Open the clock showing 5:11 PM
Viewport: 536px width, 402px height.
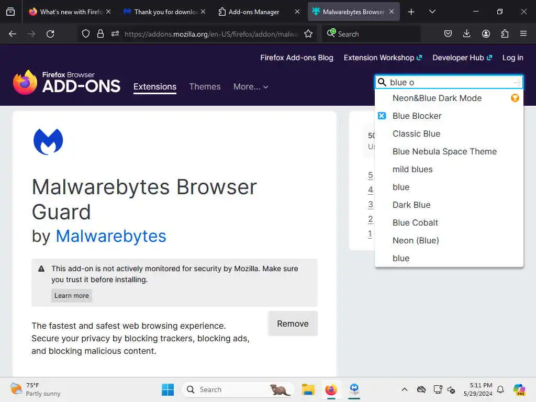coord(478,389)
